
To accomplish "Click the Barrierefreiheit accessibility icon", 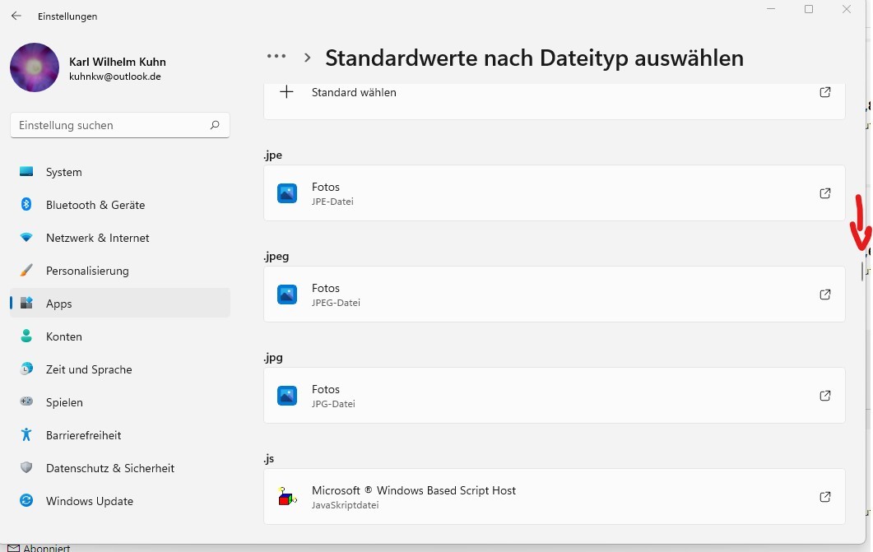I will [26, 434].
